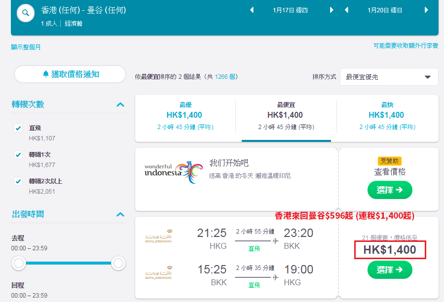Uncheck the 轉機1次 checkbox
This screenshot has height=302, width=444.
[18, 155]
